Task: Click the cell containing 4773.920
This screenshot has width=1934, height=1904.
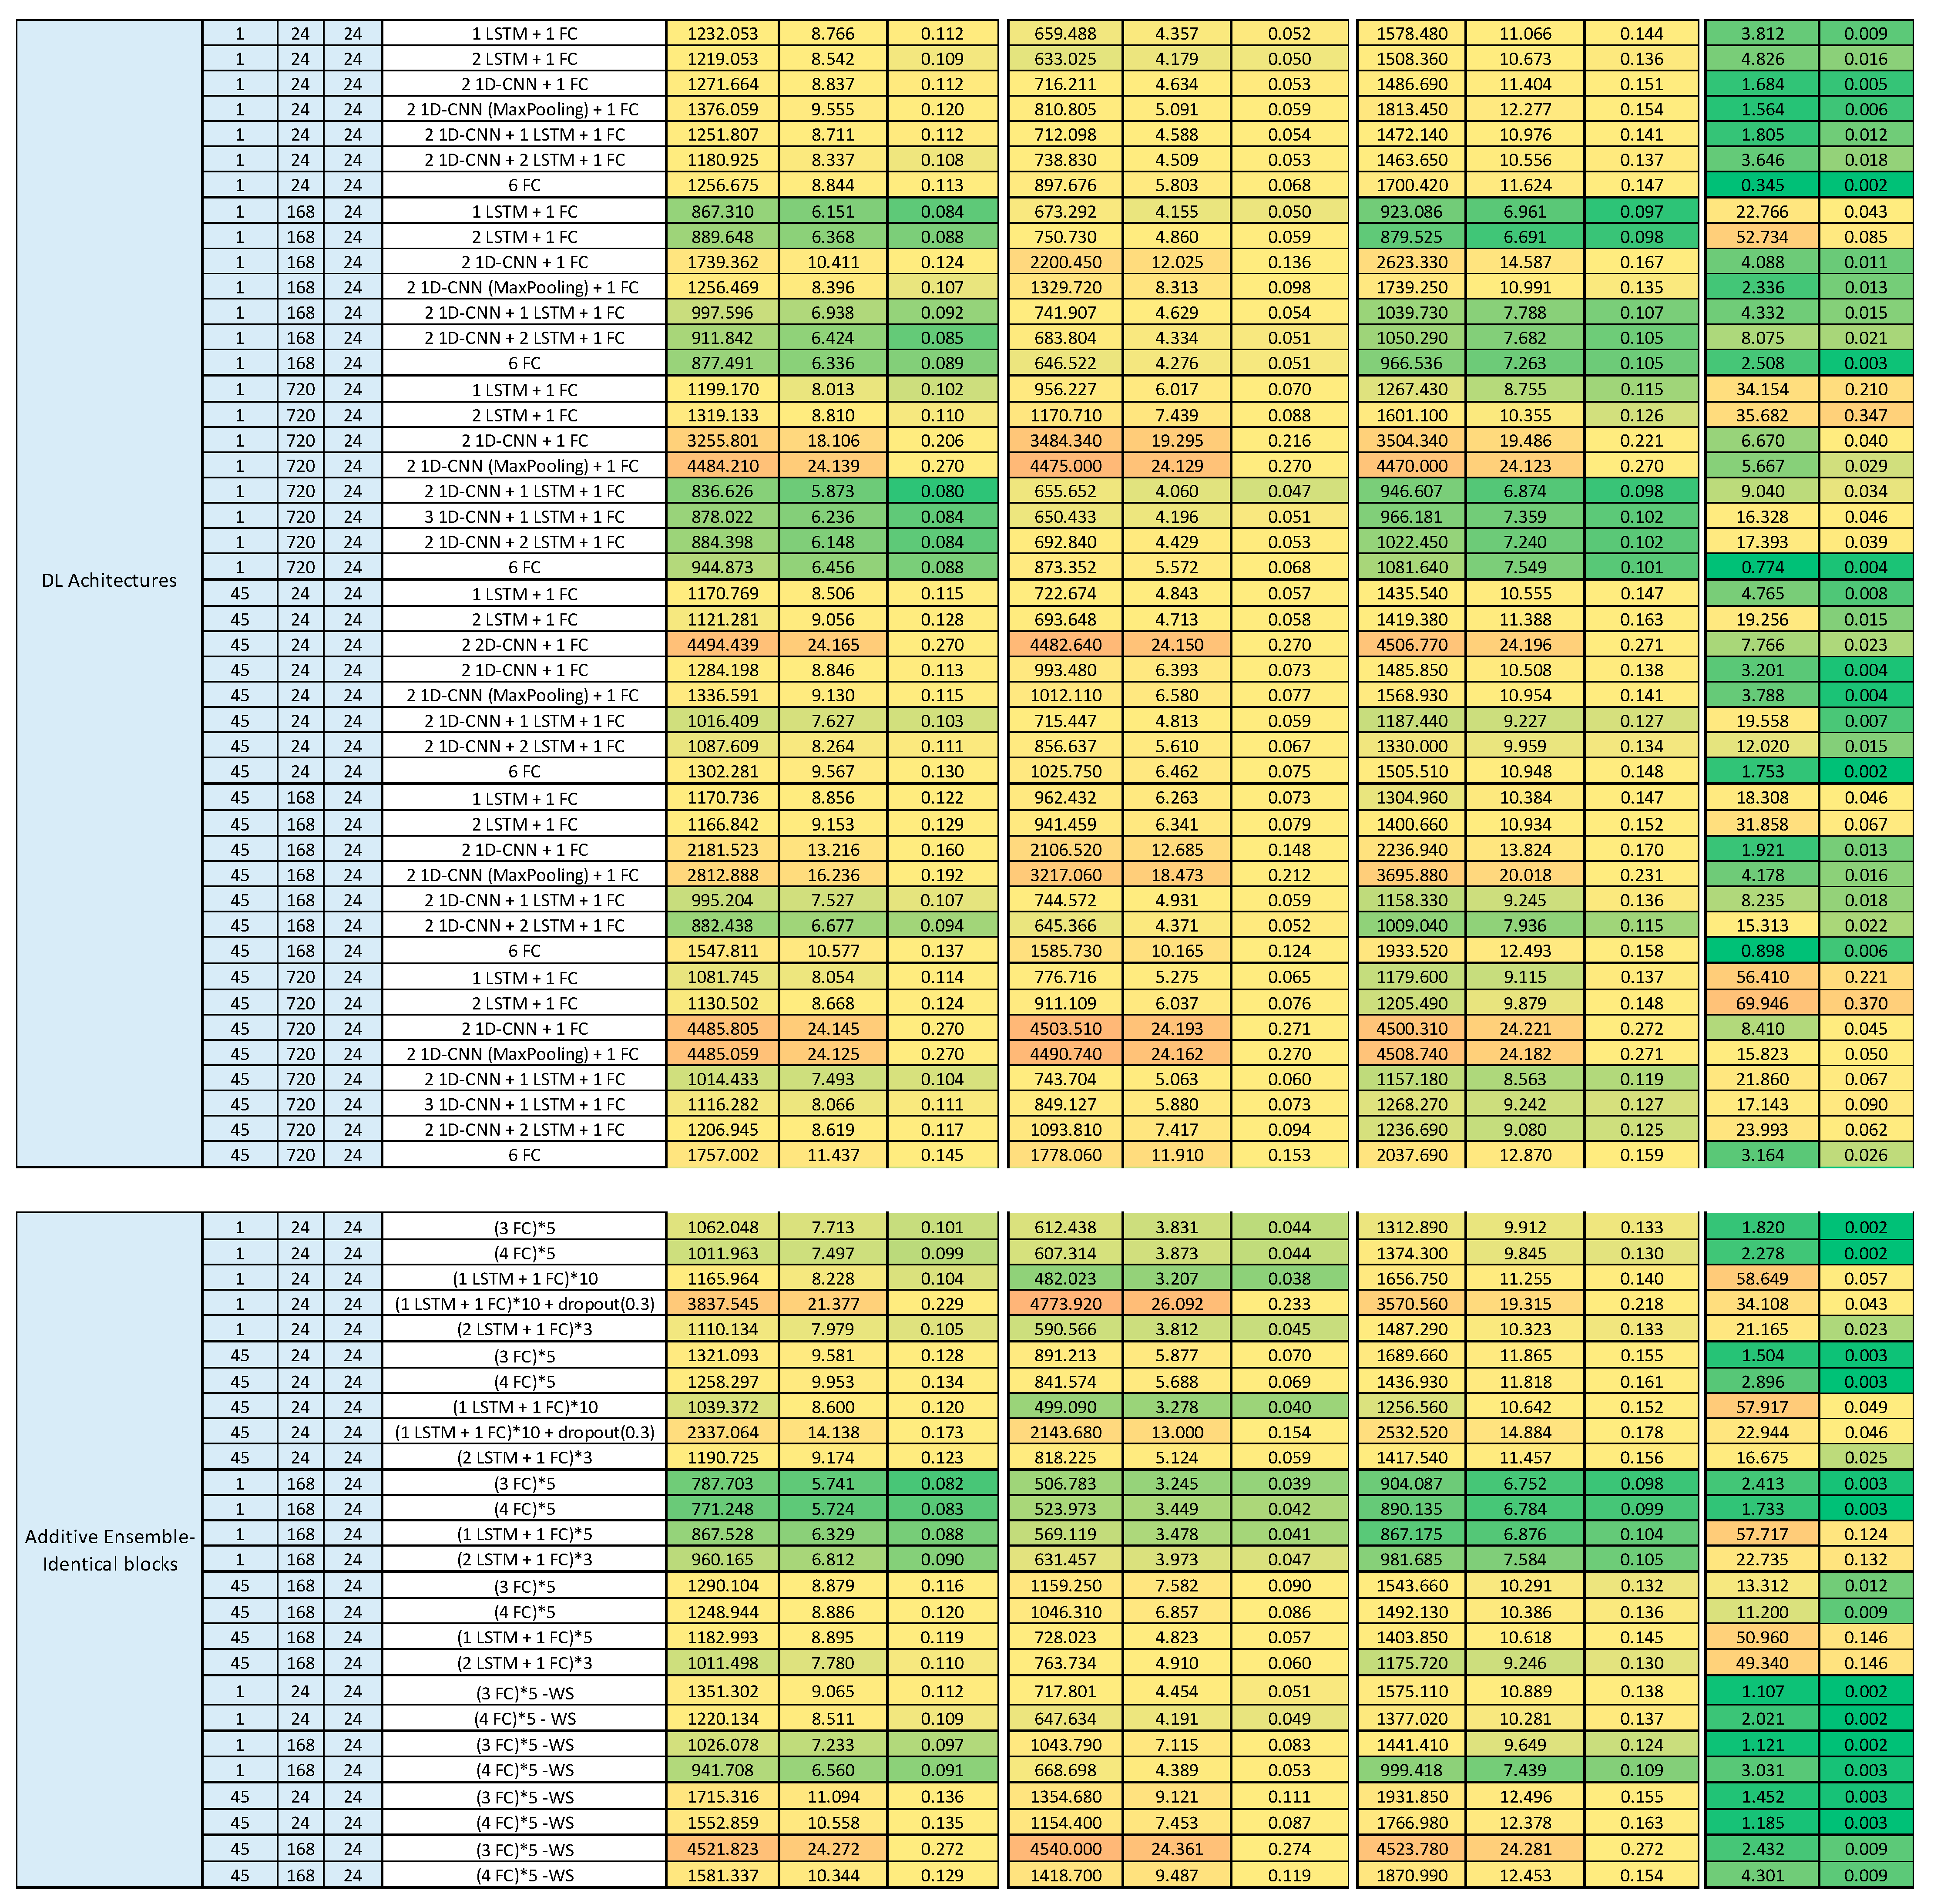Action: coord(1065,1304)
